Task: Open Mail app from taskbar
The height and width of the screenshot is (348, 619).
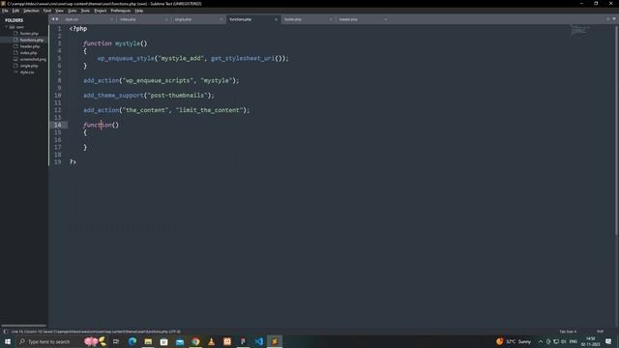Action: click(x=180, y=341)
